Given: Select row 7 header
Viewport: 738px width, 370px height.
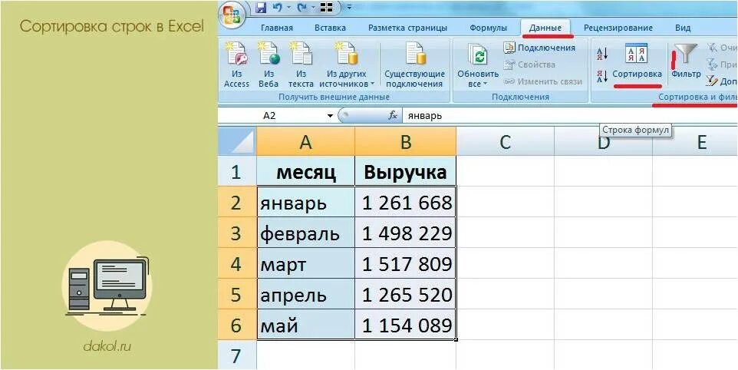Looking at the screenshot, I should [238, 355].
